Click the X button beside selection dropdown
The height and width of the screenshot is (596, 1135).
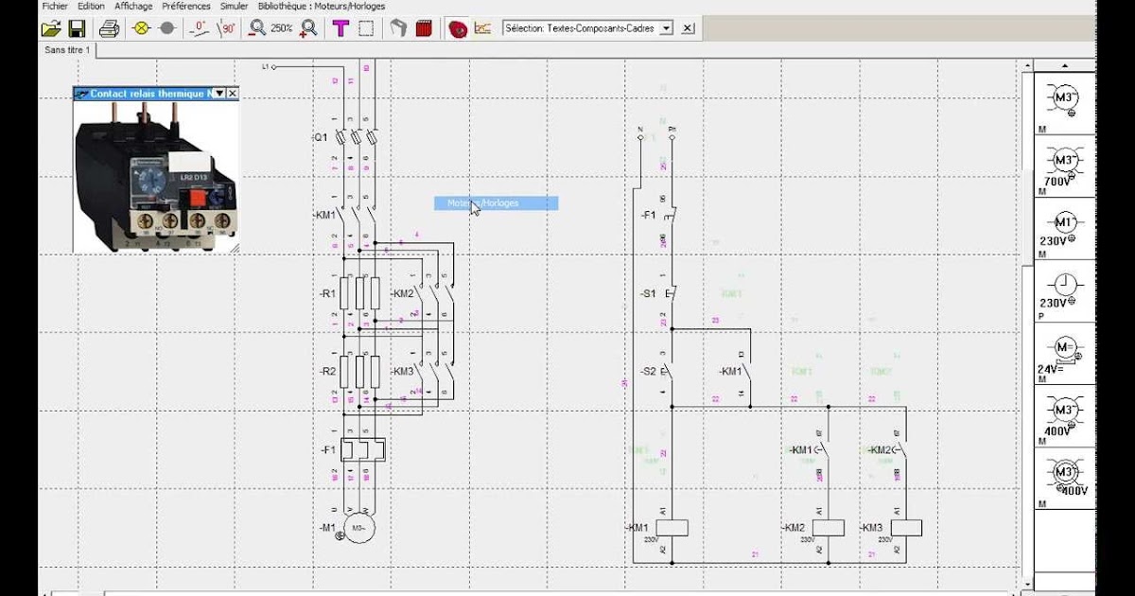(x=688, y=28)
